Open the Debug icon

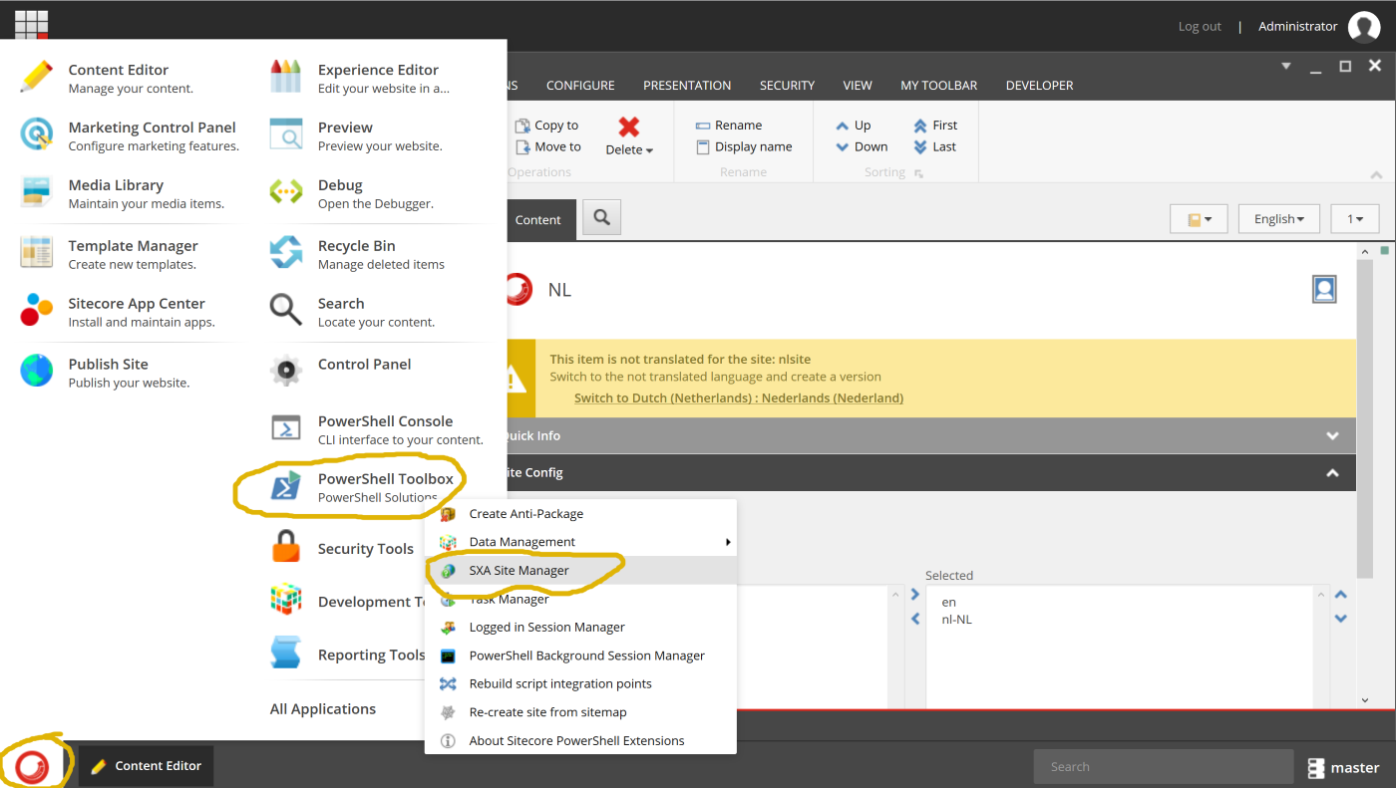(x=286, y=192)
